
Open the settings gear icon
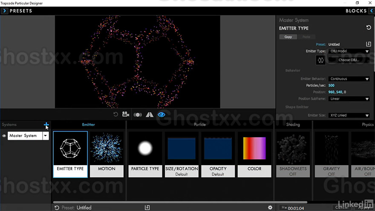pos(270,208)
